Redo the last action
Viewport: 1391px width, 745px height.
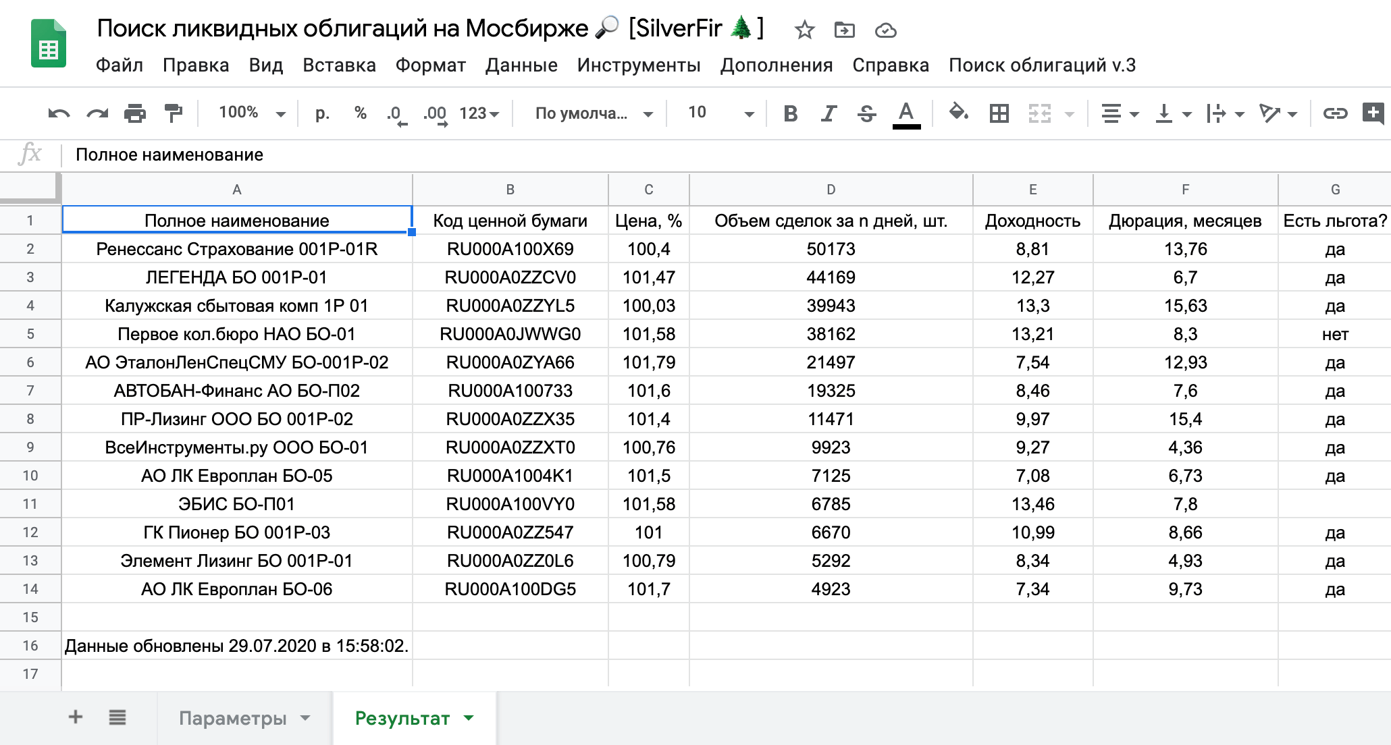click(x=97, y=113)
